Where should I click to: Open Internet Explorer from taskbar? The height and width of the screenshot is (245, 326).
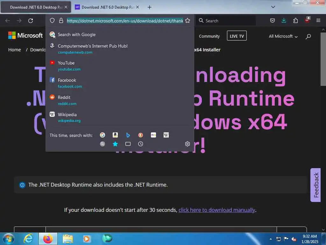point(28,239)
